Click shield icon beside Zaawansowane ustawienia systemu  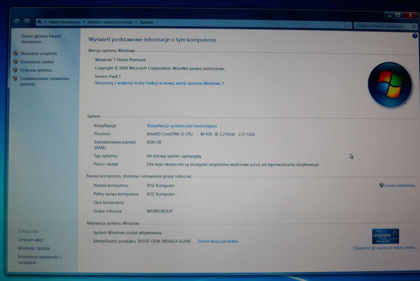(x=15, y=78)
